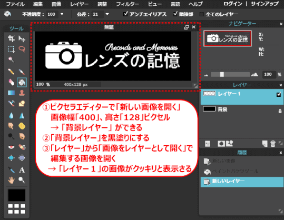Open the フィルター menu
The image size is (284, 220).
click(128, 4)
